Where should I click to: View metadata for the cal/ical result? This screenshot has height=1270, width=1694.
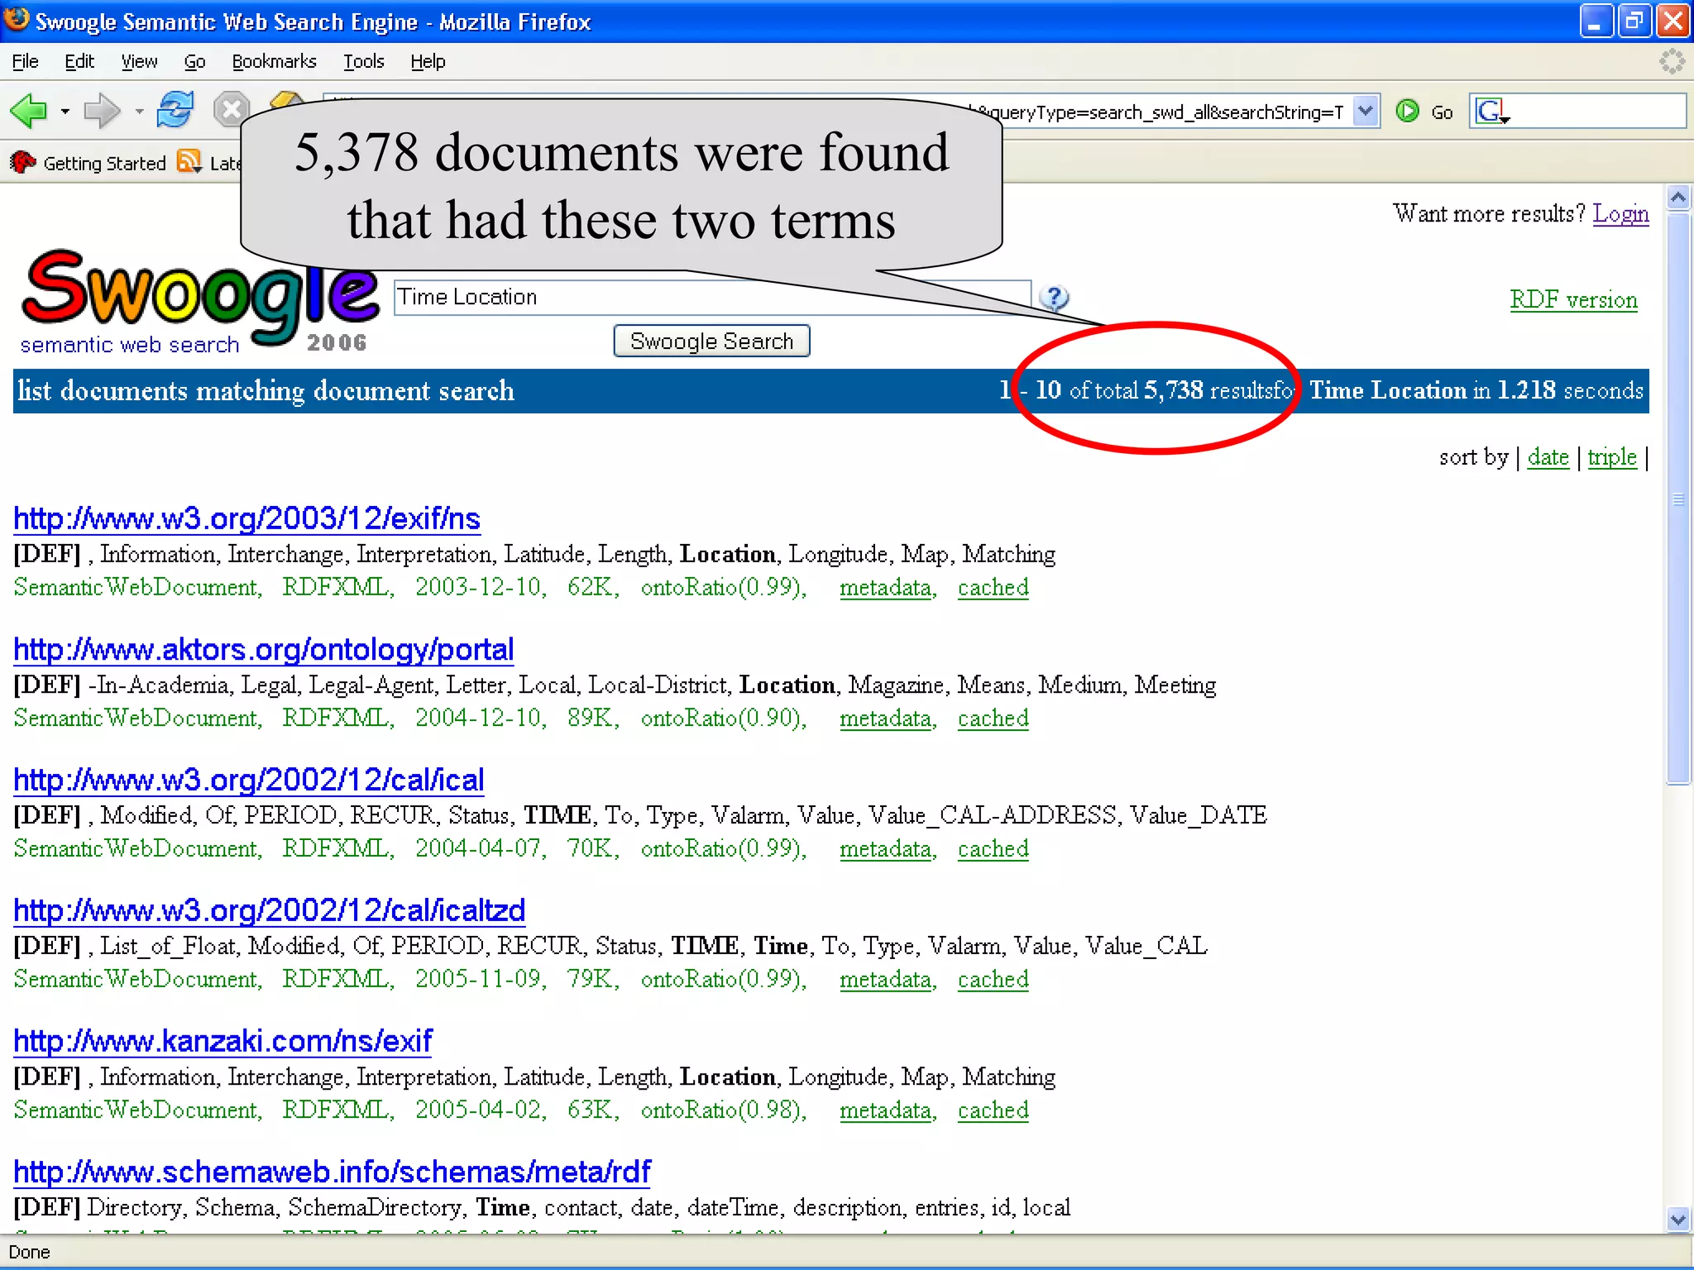[x=885, y=848]
